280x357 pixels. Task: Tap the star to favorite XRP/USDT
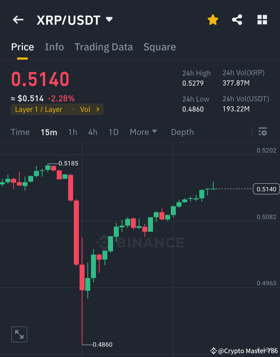coord(213,20)
